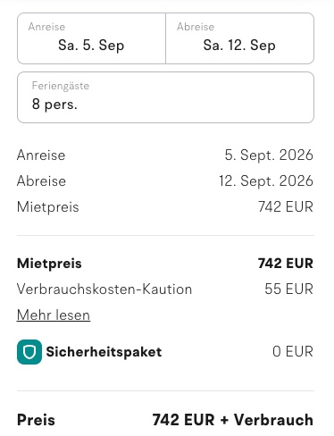Click the 12. Sept. 2026 departure value
This screenshot has width=334, height=436.
click(266, 181)
